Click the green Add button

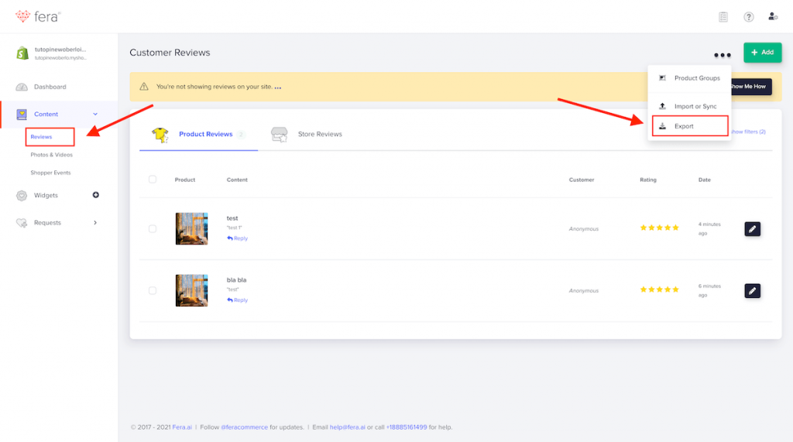762,53
